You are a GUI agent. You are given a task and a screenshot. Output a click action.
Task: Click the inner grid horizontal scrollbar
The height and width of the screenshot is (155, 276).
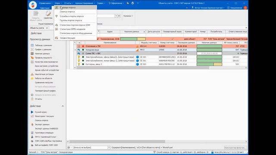click(x=143, y=68)
